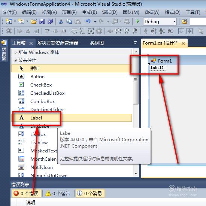
Task: Click the Align Bottoms layout icon
Action: click(64, 31)
